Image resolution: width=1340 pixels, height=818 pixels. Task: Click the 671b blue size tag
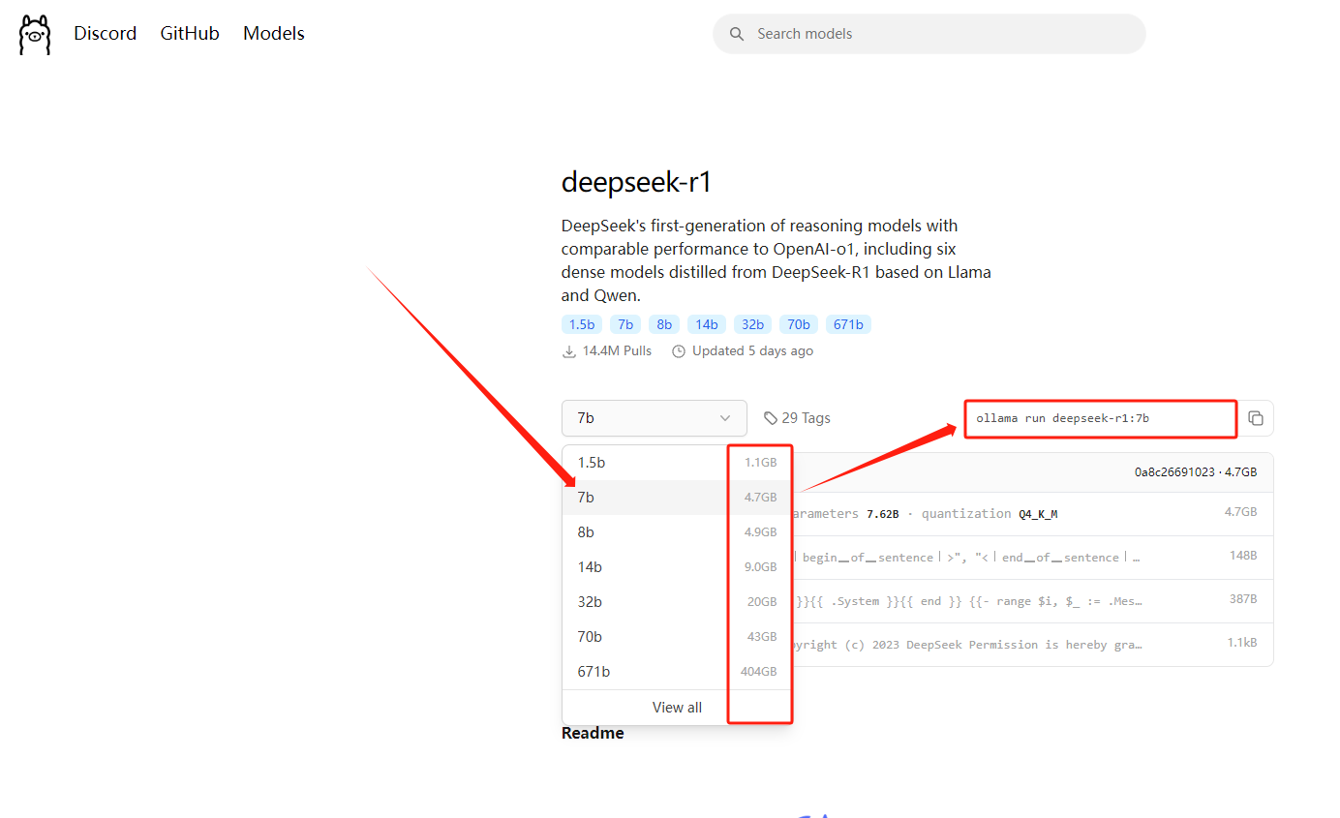(x=848, y=324)
